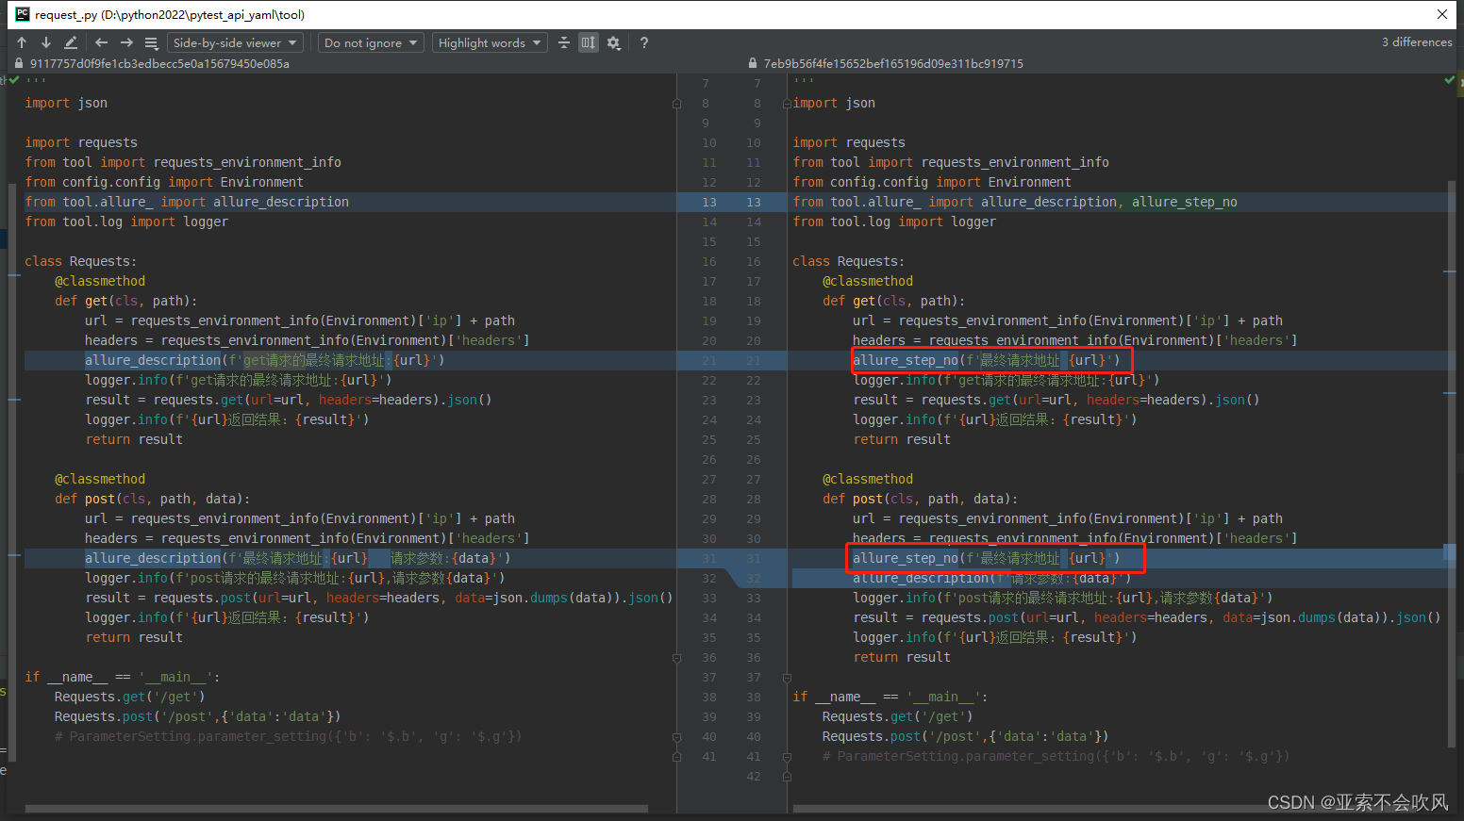Click left gutter line number 13
This screenshot has width=1464, height=821.
(x=708, y=202)
